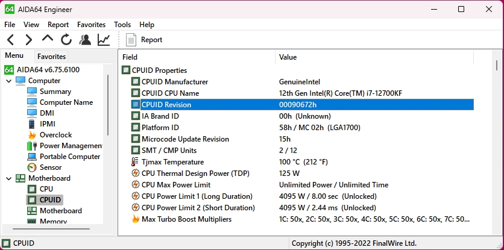The width and height of the screenshot is (504, 250).
Task: Select the CPUID entry in the tree
Action: pos(50,200)
